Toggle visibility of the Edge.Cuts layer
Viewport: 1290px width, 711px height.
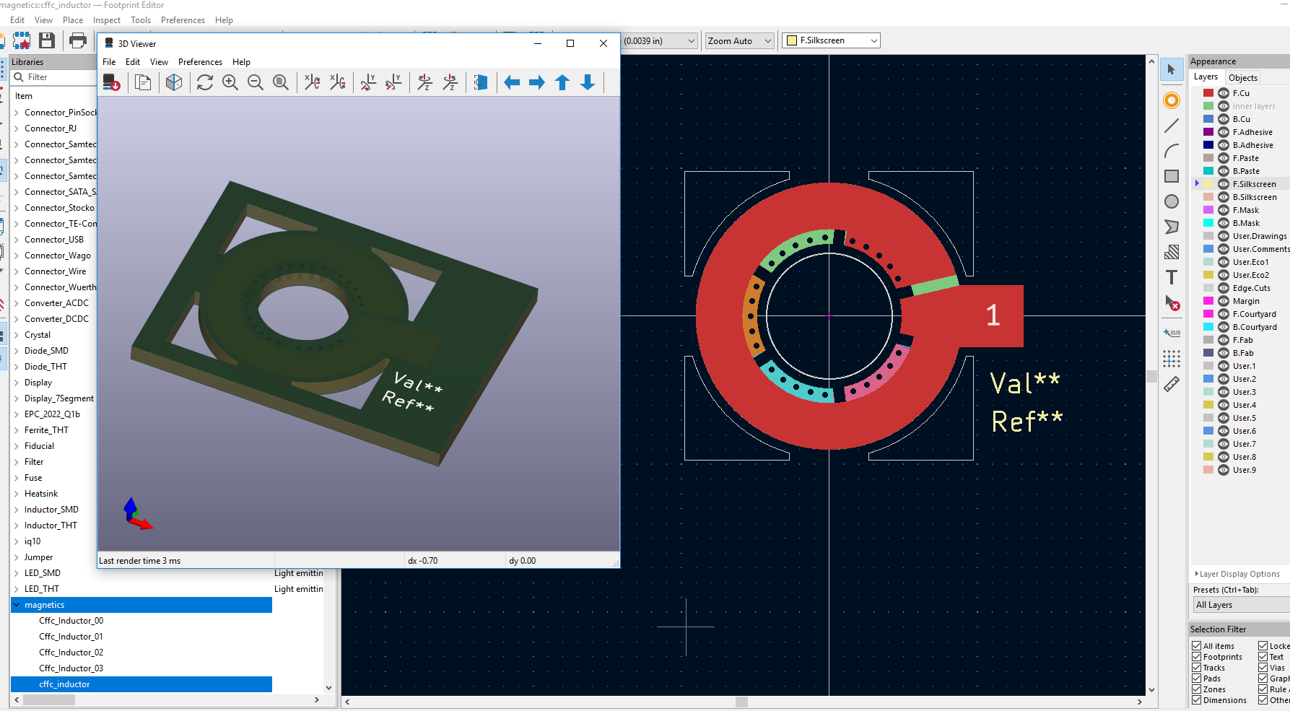[1224, 288]
